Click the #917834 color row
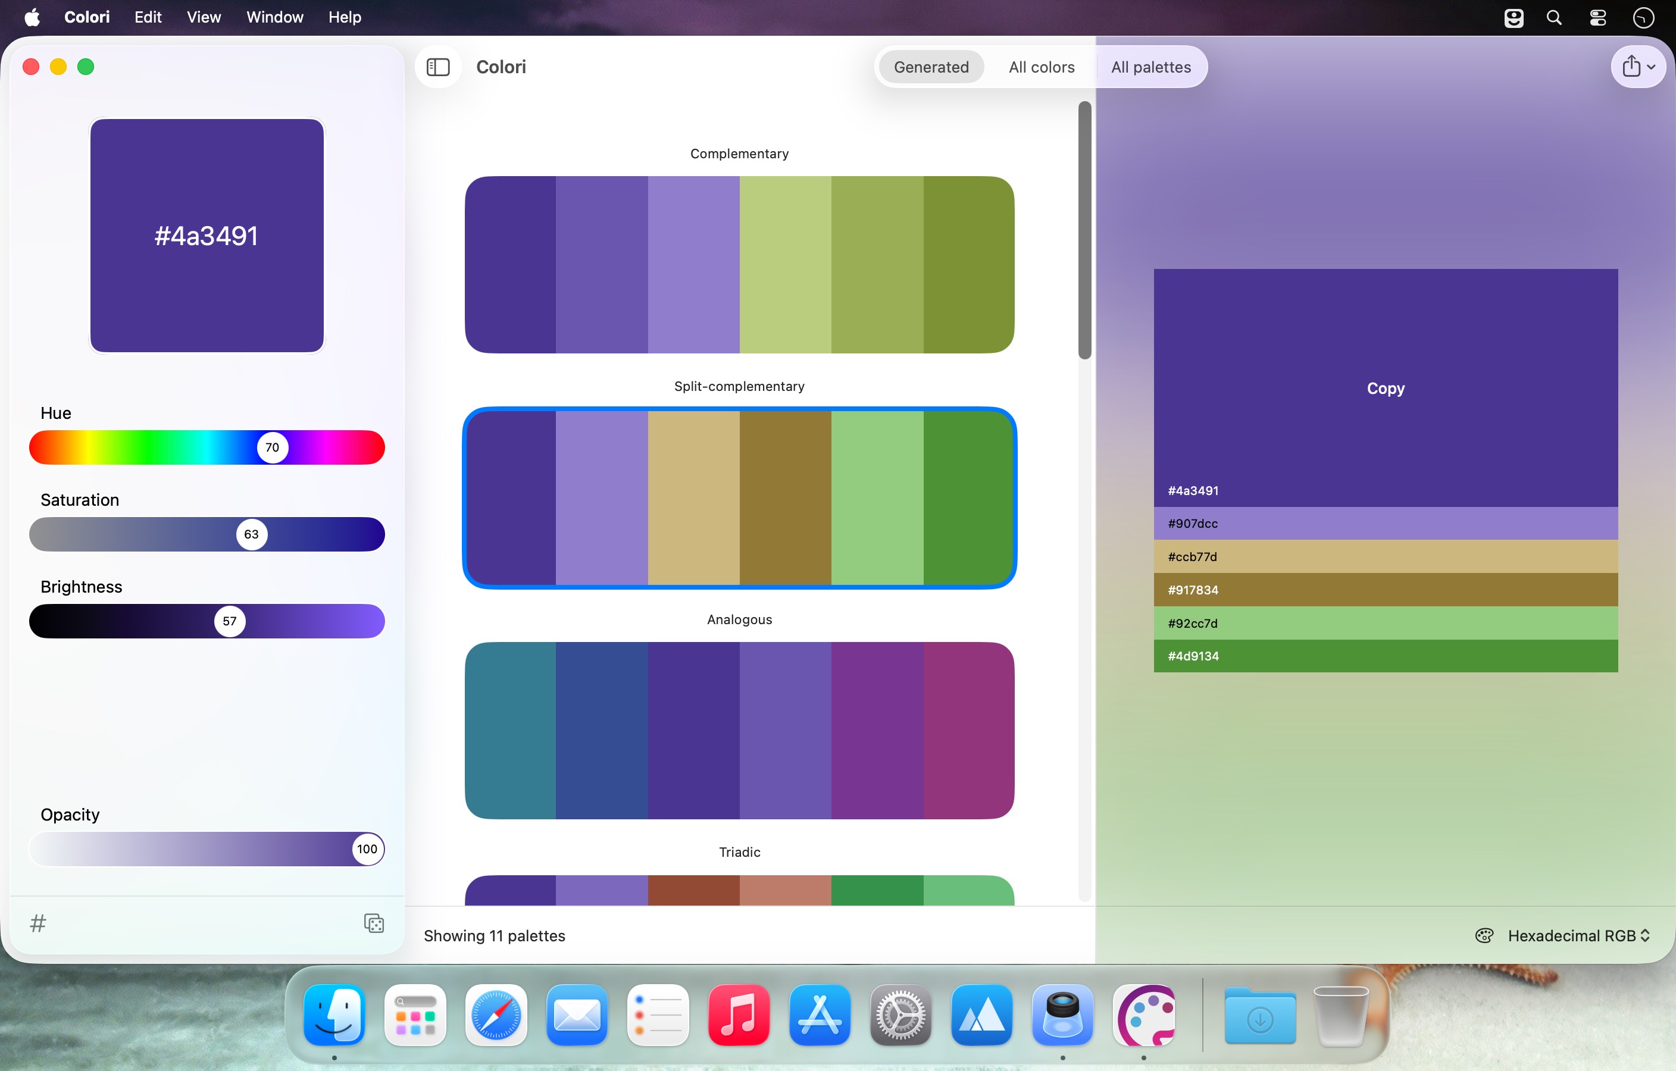Image resolution: width=1676 pixels, height=1071 pixels. pyautogui.click(x=1385, y=590)
